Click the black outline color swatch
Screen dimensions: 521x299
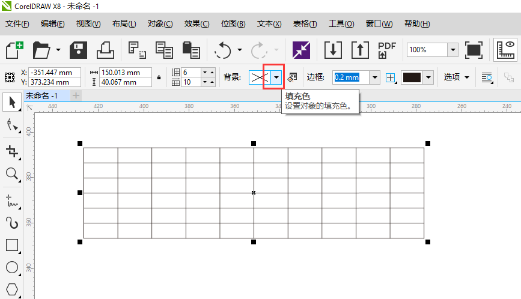point(412,77)
